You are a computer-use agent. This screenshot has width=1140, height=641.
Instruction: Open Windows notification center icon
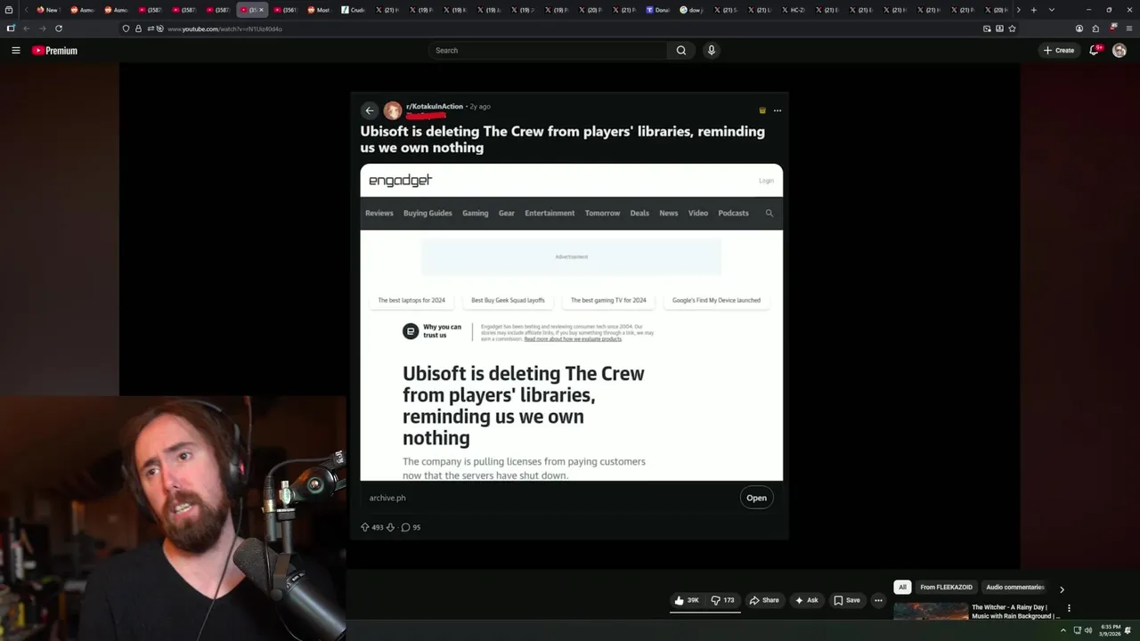[1128, 630]
